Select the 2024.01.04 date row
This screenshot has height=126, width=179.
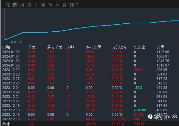tap(11, 56)
